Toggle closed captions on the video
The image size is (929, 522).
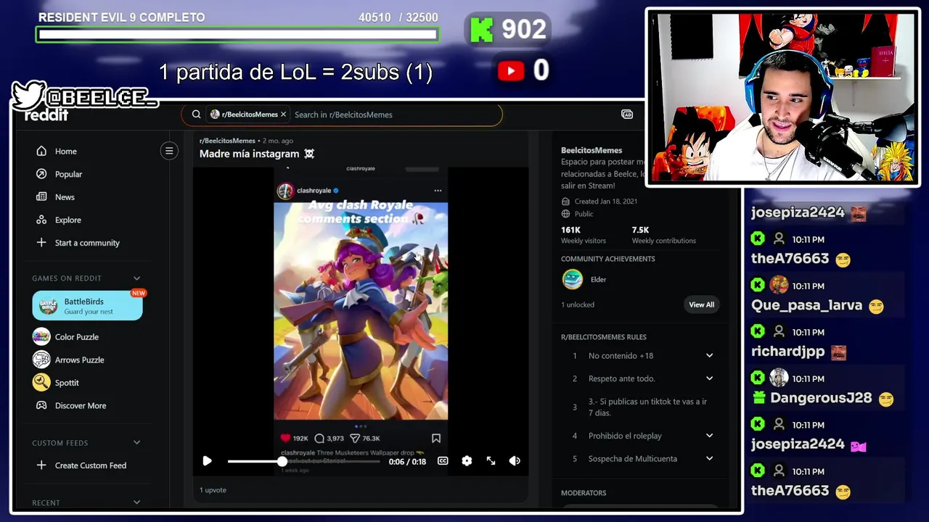[x=443, y=461]
